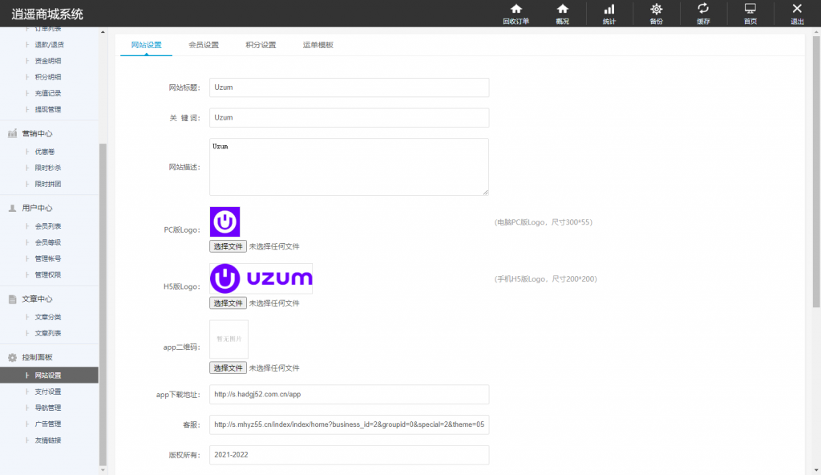Collapse the 控制面板 section
The width and height of the screenshot is (821, 475).
pyautogui.click(x=37, y=358)
